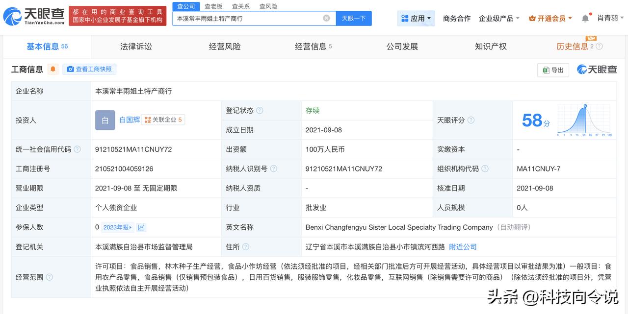Click the 100万人民币 capital value
Image resolution: width=628 pixels, height=314 pixels.
(x=325, y=149)
